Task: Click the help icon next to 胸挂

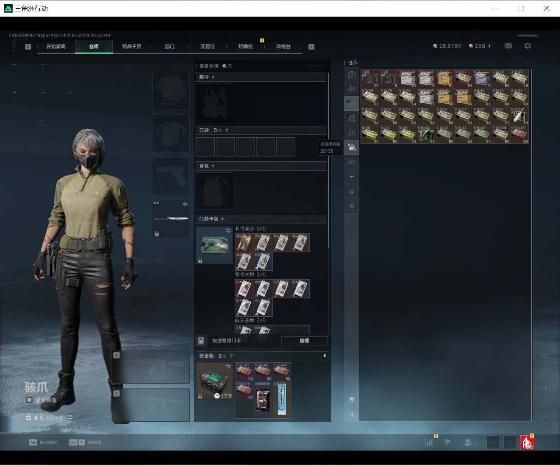Action: [x=213, y=77]
